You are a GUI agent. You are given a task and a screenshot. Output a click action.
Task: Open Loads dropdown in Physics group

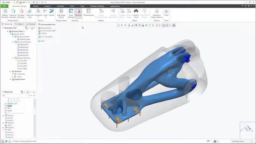45,17
